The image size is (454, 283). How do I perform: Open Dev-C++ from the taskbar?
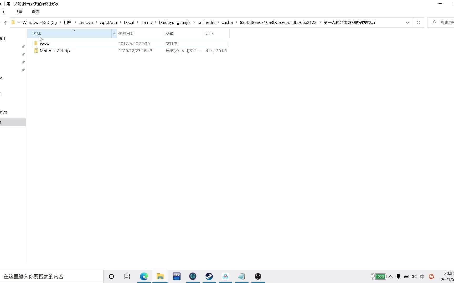pos(177,276)
